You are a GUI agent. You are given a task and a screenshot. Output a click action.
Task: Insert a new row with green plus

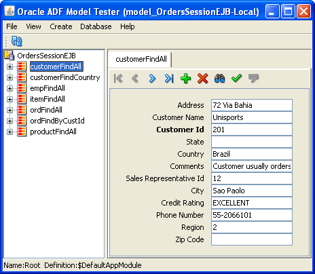pos(186,79)
